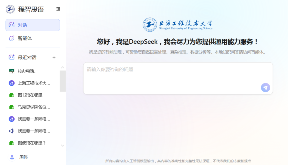Viewport: 288px width, 165px height.
Task: Open the 图使馆在哪里？ conversation
Action: coord(32,143)
